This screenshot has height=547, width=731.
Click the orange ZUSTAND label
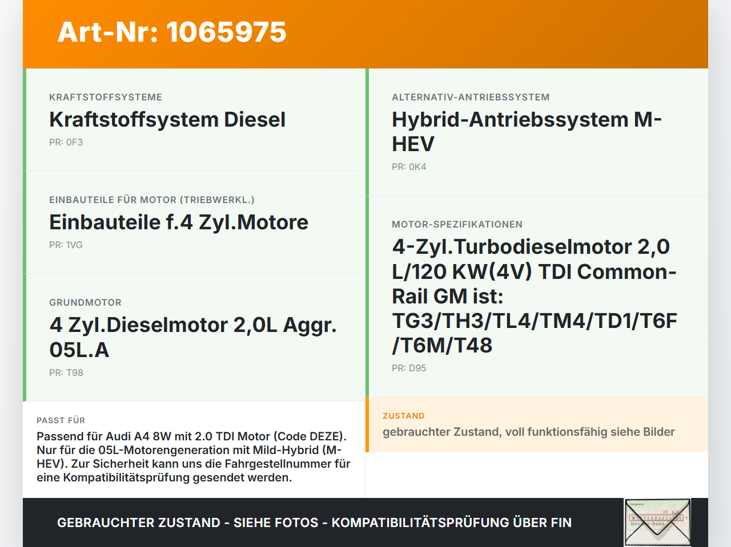pyautogui.click(x=404, y=416)
